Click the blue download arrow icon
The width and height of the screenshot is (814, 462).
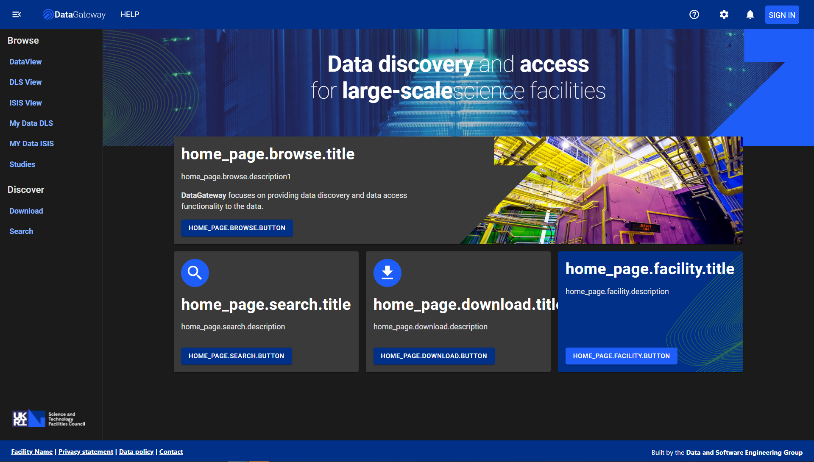tap(387, 273)
